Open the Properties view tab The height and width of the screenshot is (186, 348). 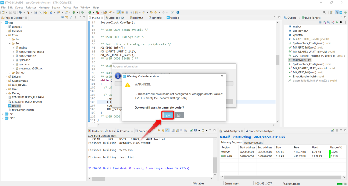click(x=142, y=131)
